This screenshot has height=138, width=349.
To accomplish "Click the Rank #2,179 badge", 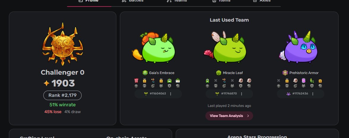I will tap(63, 95).
